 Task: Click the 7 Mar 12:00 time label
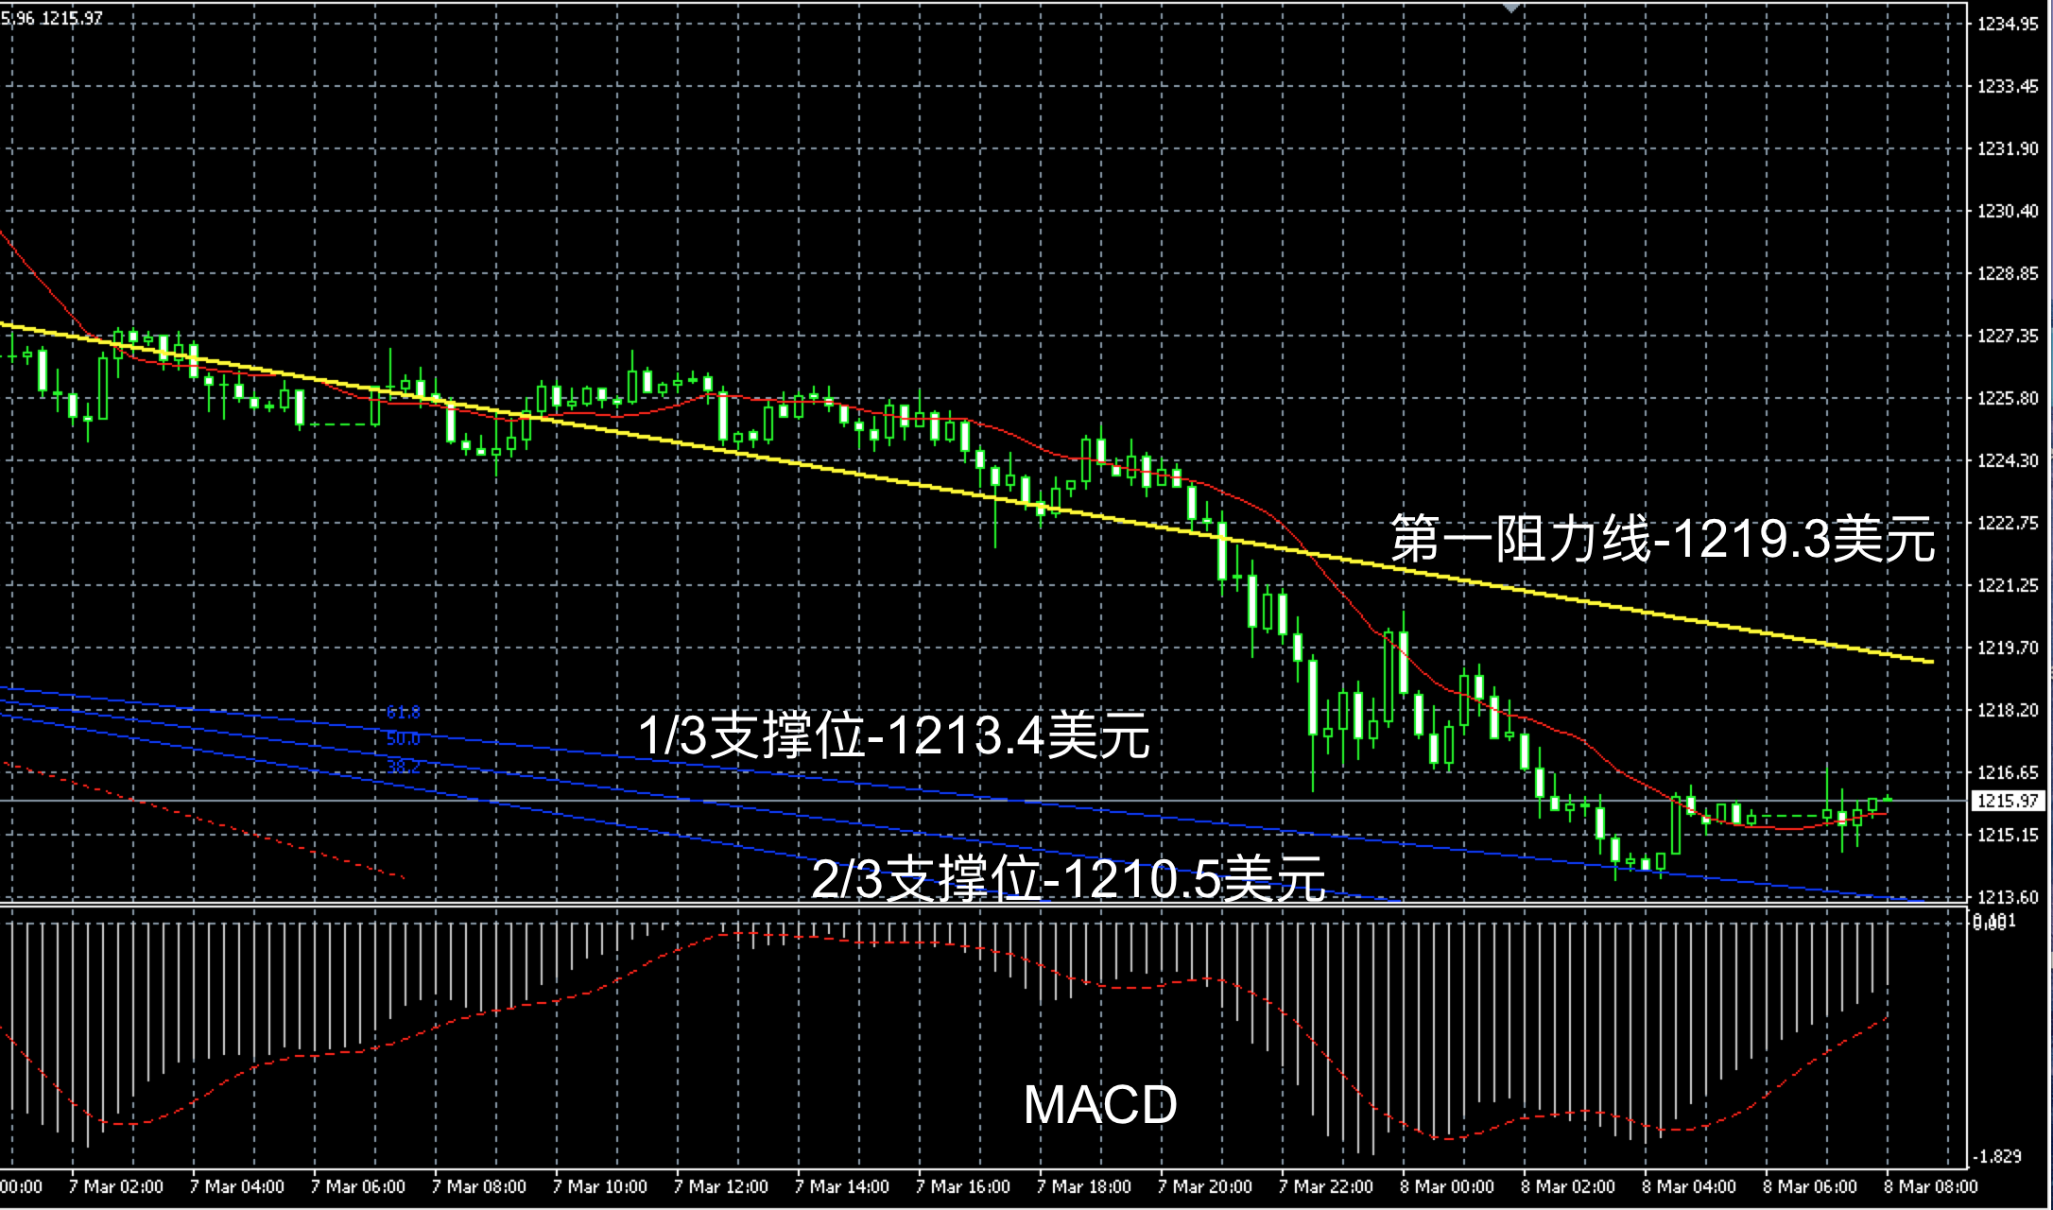click(721, 1186)
